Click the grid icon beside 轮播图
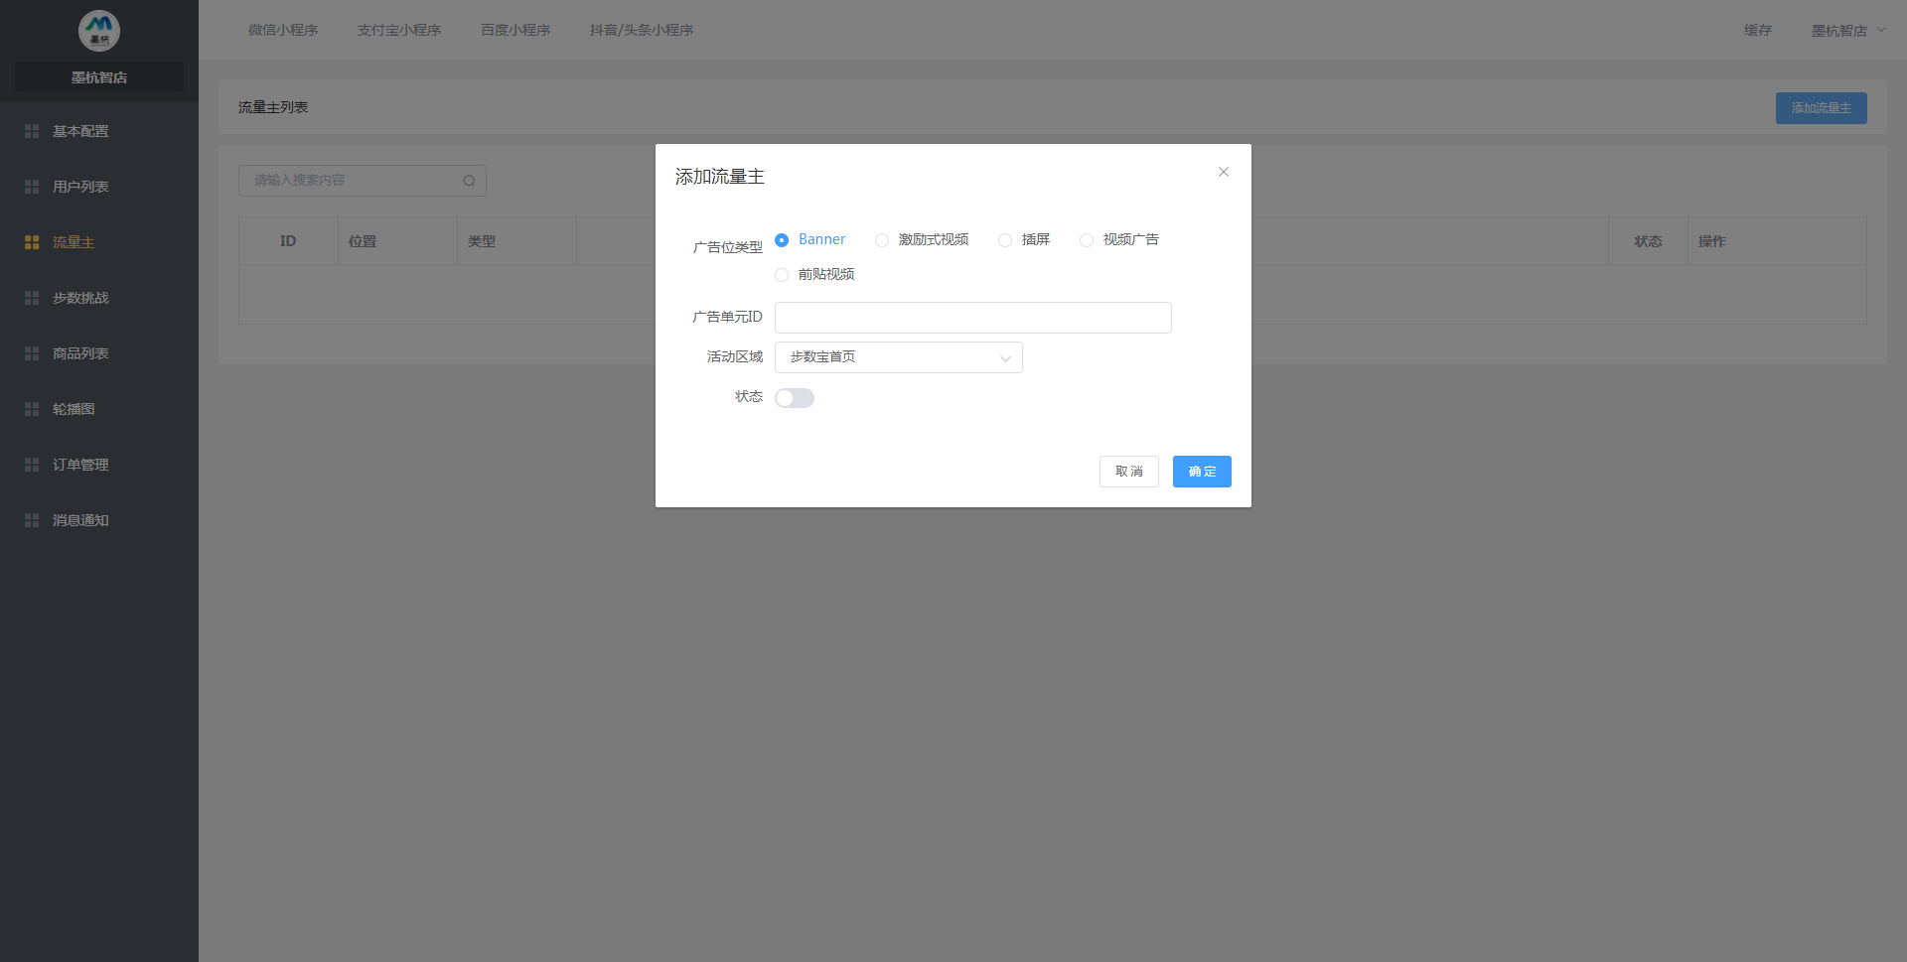Image resolution: width=1907 pixels, height=962 pixels. point(32,409)
